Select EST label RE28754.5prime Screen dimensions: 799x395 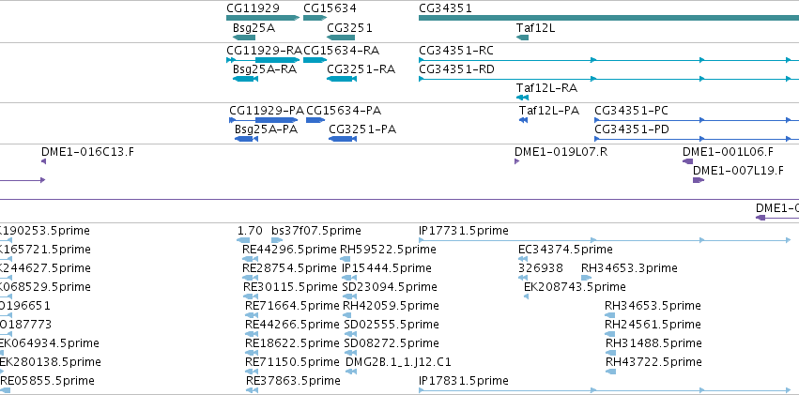point(289,268)
